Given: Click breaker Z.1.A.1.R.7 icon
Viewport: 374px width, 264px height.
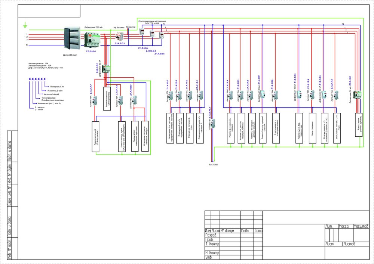Looking at the screenshot, I should (95, 100).
